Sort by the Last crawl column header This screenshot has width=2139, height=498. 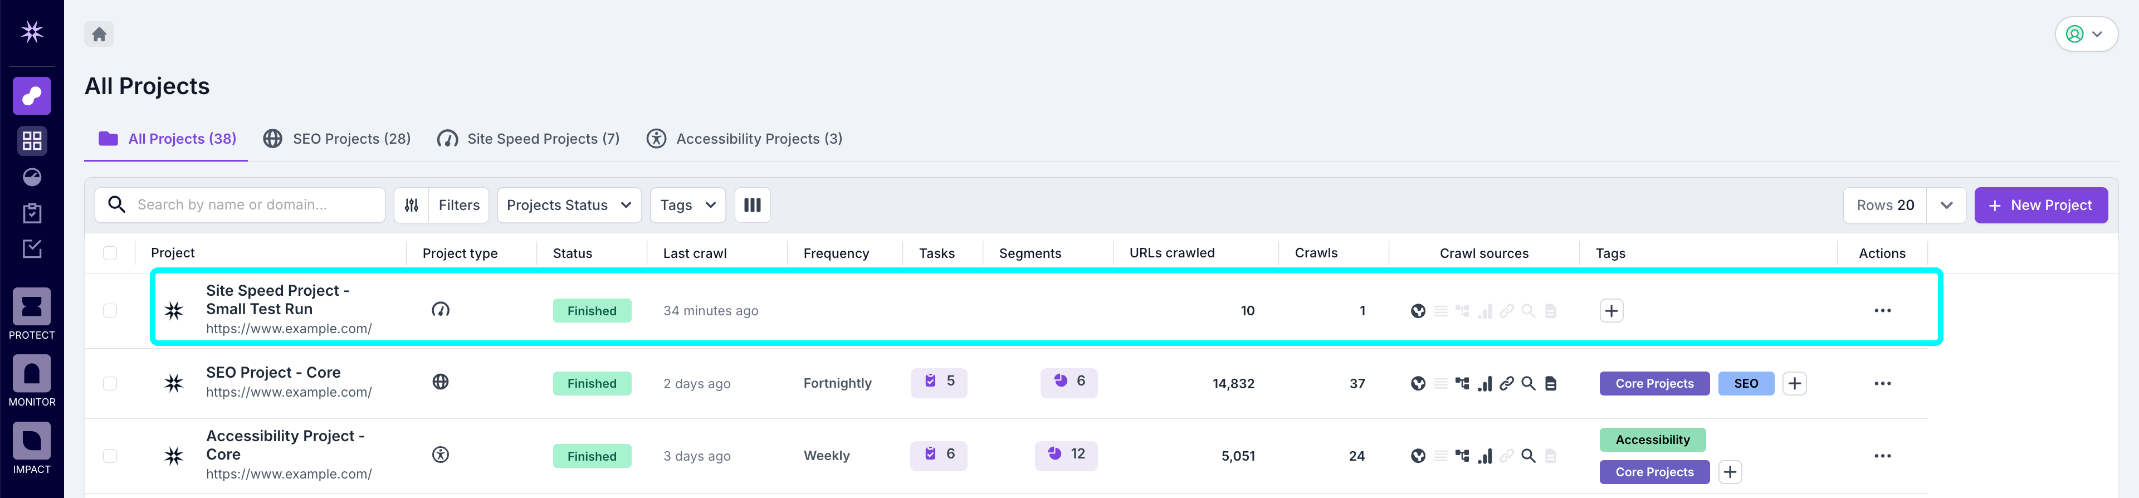click(694, 253)
